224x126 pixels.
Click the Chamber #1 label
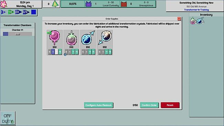18,30
